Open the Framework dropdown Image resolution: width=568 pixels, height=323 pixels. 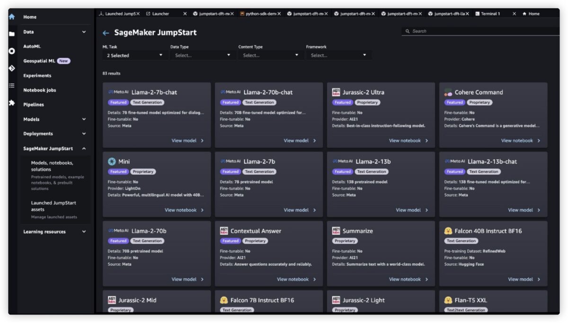(338, 55)
